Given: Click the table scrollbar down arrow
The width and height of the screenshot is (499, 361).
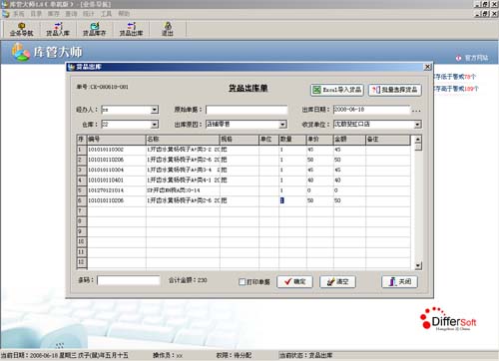Looking at the screenshot, I should click(x=418, y=265).
